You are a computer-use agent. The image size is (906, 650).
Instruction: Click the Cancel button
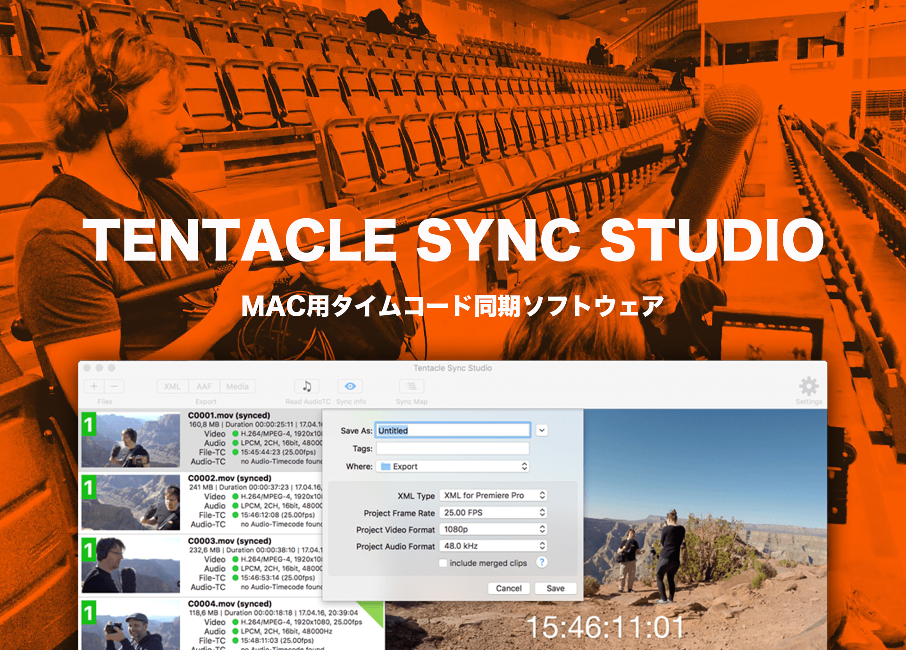(509, 588)
